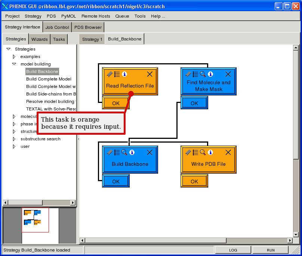
Task: Remove the Find Molecule and Make Mask task
Action: 228,74
